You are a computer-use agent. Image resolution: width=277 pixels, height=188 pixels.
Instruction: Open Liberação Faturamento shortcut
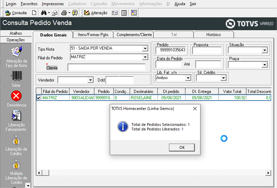click(16, 121)
